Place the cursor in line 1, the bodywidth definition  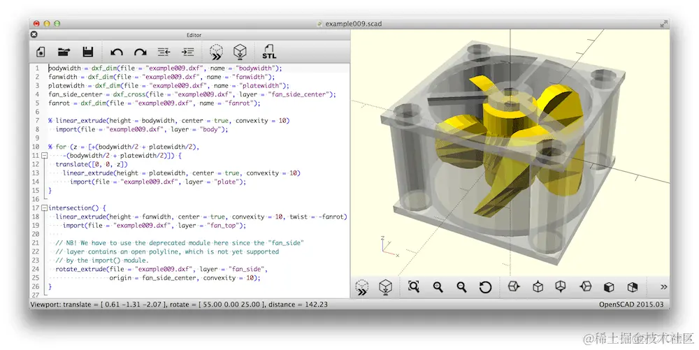click(166, 68)
